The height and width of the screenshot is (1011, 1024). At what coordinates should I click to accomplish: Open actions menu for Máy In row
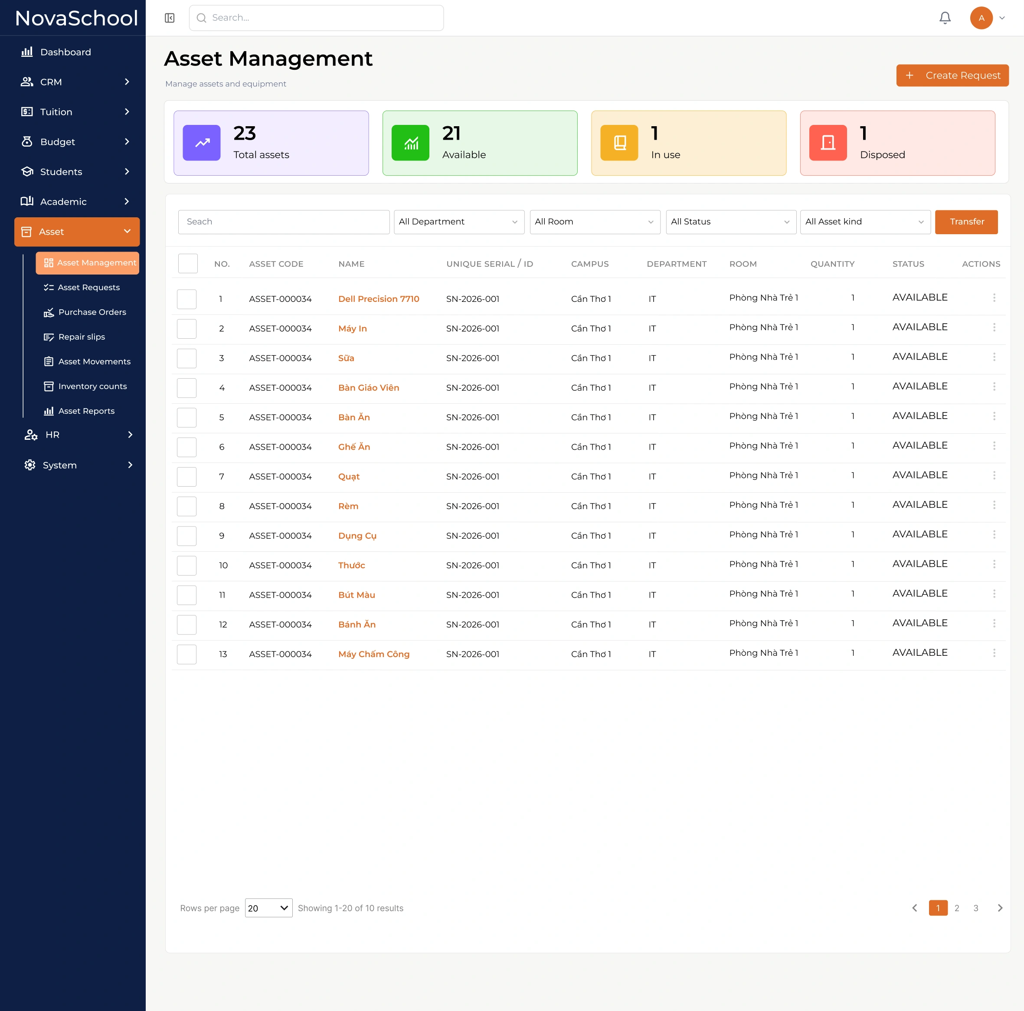995,327
